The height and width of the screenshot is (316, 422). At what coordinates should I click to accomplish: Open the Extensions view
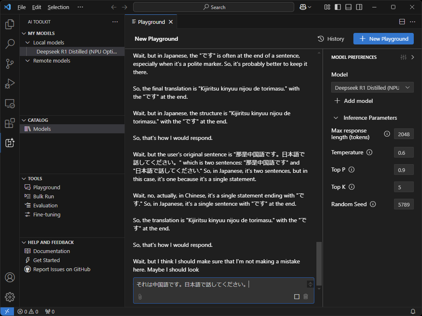tap(10, 123)
